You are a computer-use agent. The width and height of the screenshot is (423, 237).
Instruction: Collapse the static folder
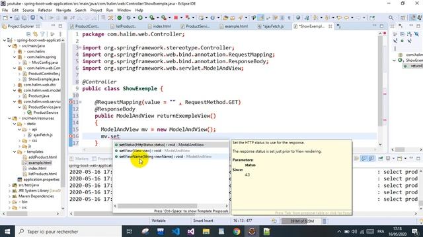click(15, 124)
